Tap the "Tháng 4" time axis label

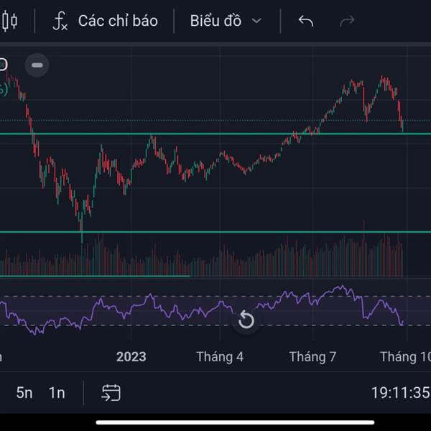click(x=220, y=357)
